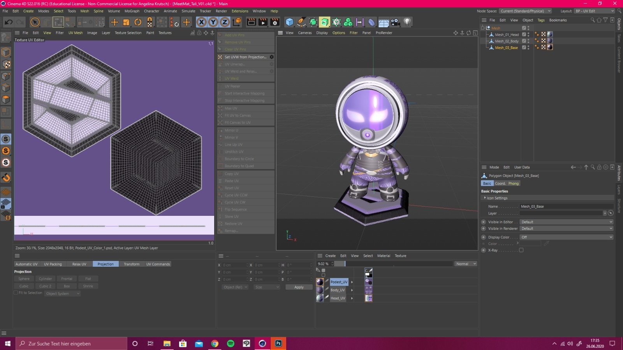Open the Visible in Editor dropdown

click(567, 222)
